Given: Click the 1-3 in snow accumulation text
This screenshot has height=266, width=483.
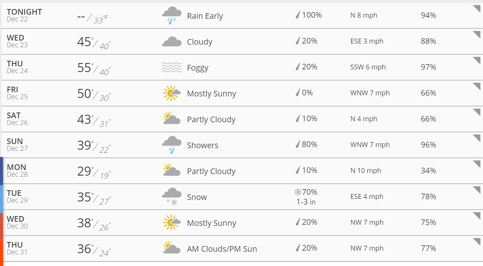Looking at the screenshot, I should coord(306,202).
